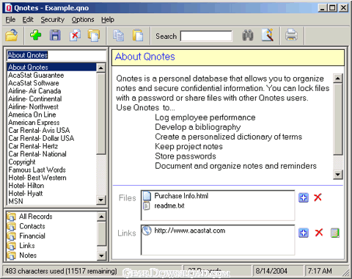Select AcaStat Guarantee record
The image size is (352, 279).
coord(52,75)
